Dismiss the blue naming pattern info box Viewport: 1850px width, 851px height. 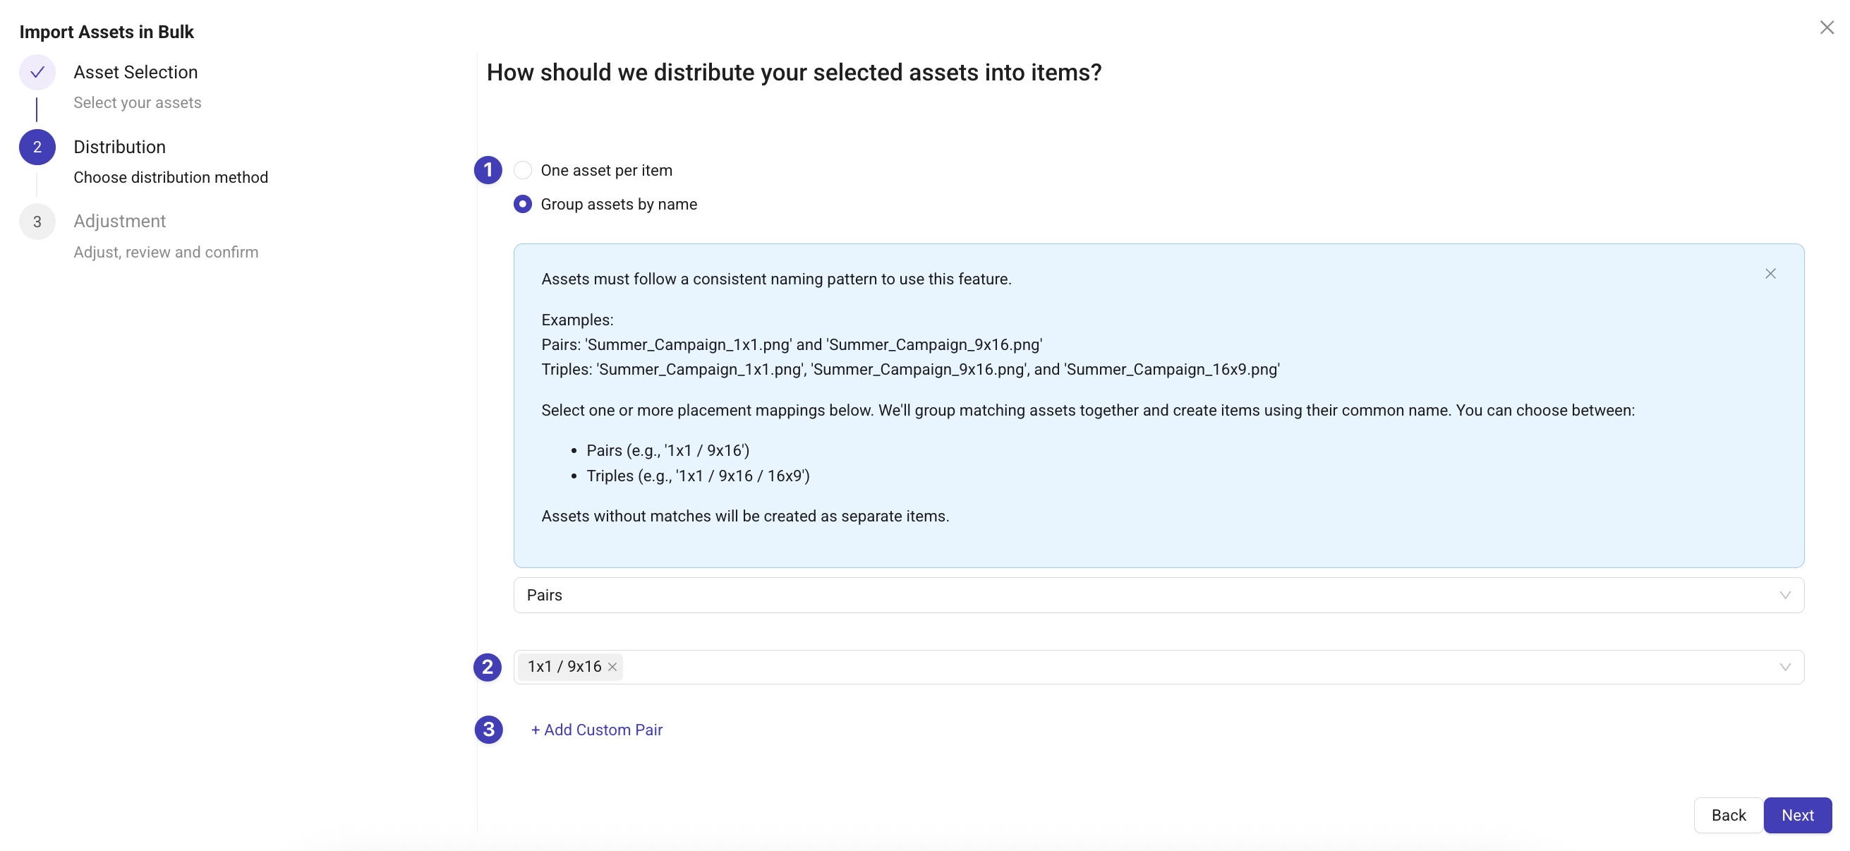pos(1770,274)
